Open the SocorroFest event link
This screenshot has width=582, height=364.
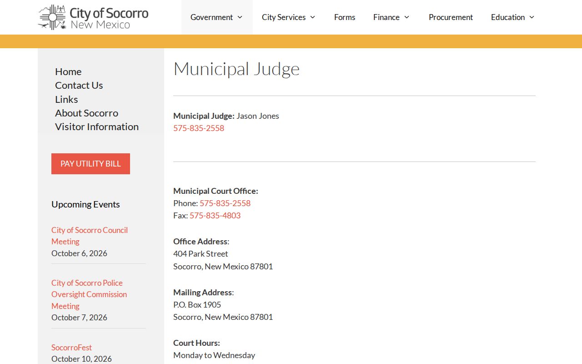click(x=71, y=347)
